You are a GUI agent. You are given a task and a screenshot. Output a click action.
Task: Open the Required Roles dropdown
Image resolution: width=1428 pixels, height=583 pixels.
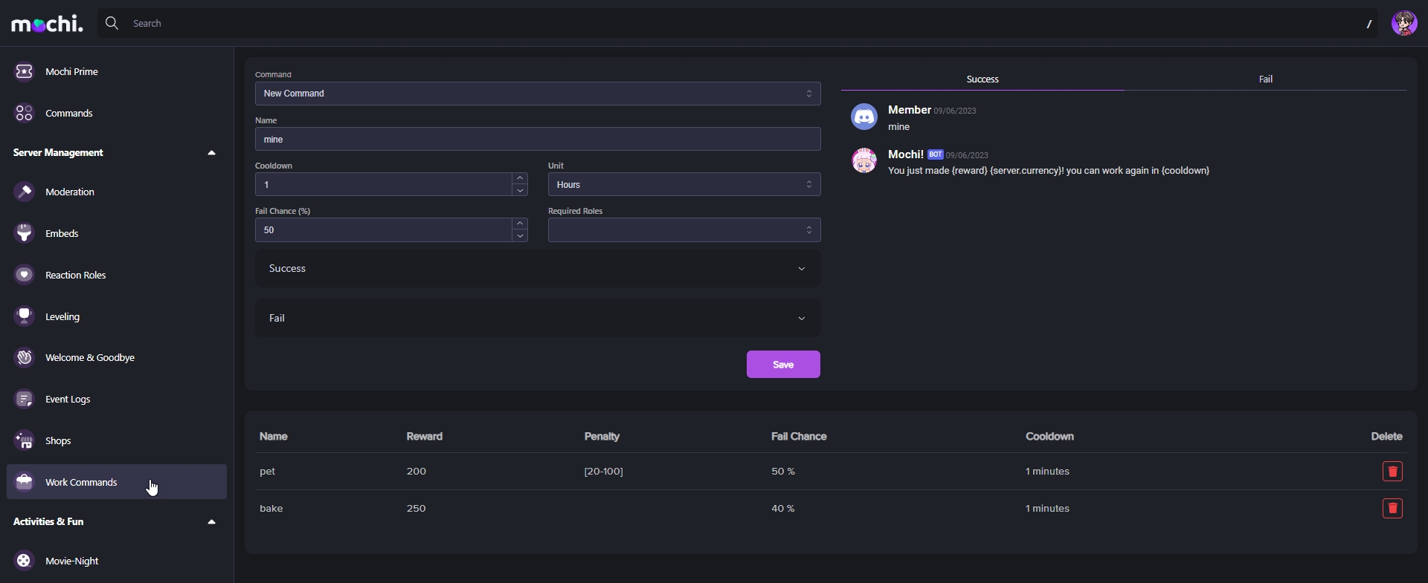pos(684,229)
